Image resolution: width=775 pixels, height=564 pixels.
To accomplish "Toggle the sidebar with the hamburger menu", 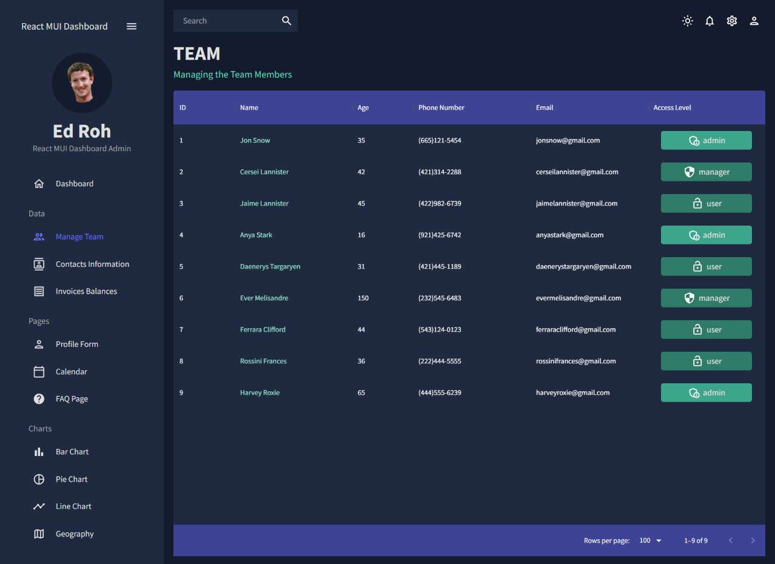I will click(x=132, y=26).
